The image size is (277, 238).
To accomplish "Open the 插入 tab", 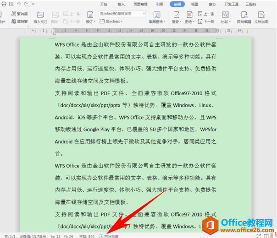I will (121, 4).
